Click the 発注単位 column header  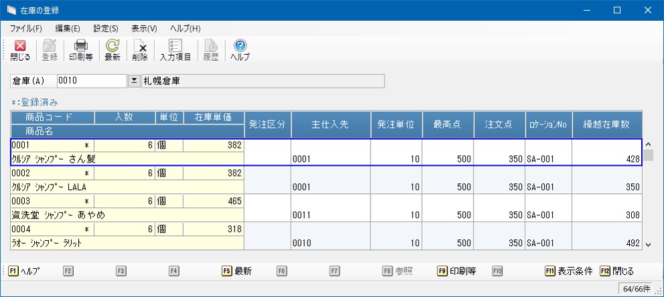click(x=397, y=124)
